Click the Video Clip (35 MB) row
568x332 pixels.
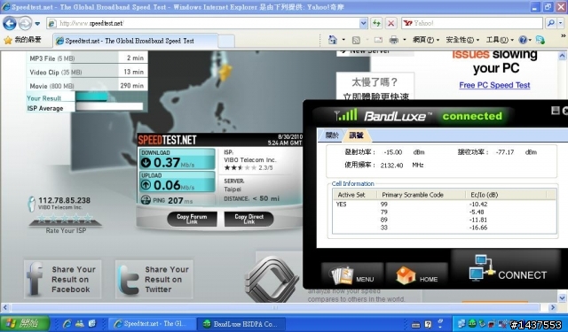(x=87, y=72)
